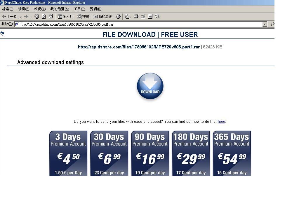
Task: Open the Search (搜尋) toolbar panel
Action: click(83, 17)
